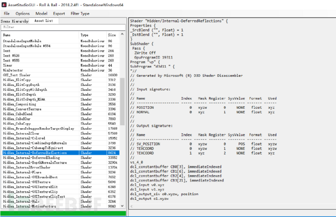336x217 pixels.
Task: Open the File menu
Action: pos(7,14)
